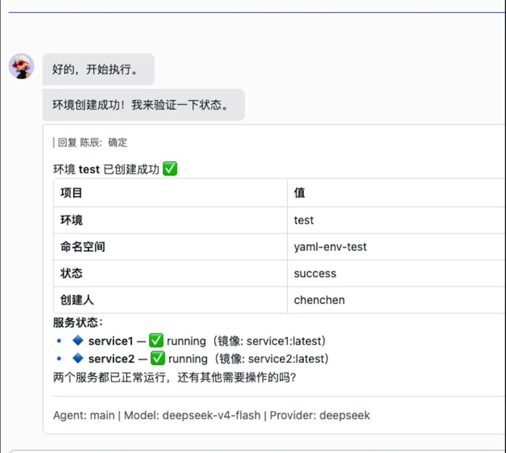This screenshot has height=453, width=506.
Task: Click the chenchen creator value cell
Action: [x=397, y=300]
